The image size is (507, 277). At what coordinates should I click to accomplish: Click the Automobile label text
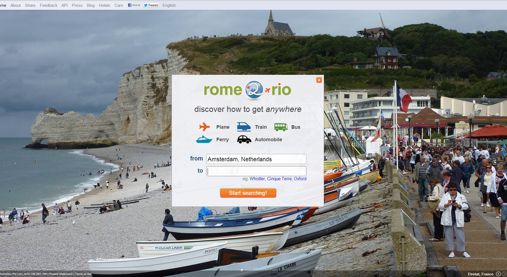tap(268, 140)
